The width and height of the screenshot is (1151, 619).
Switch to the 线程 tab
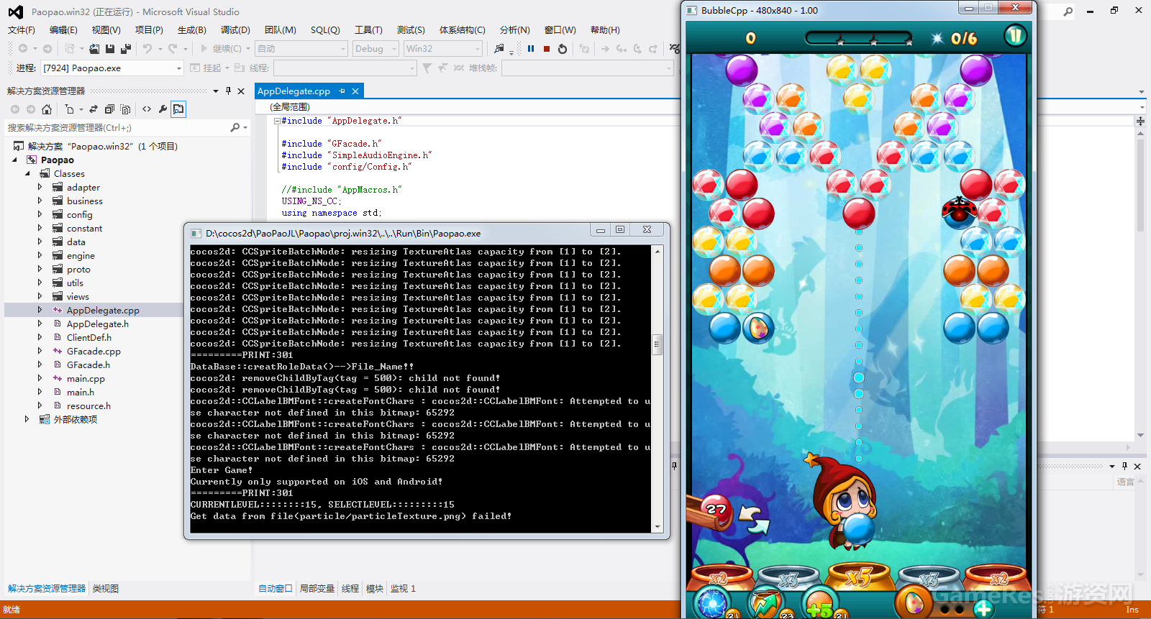350,589
